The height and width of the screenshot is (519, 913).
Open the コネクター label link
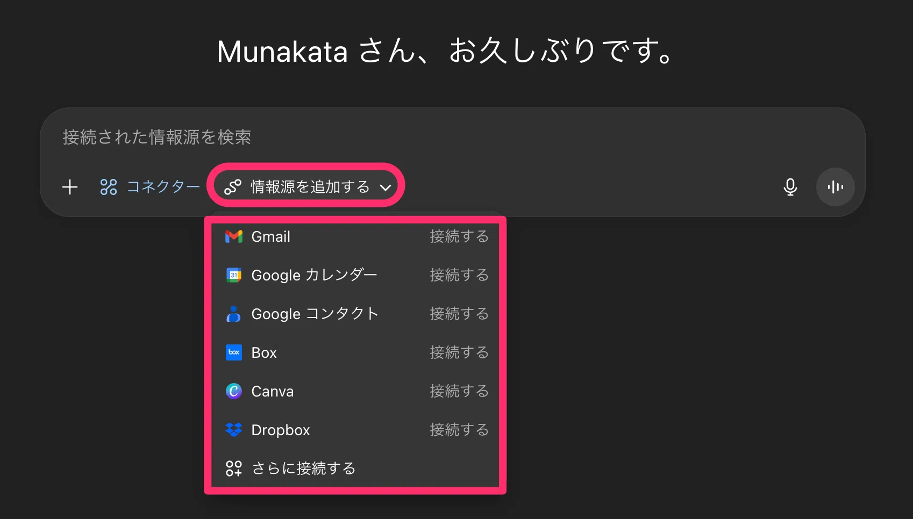click(x=163, y=186)
